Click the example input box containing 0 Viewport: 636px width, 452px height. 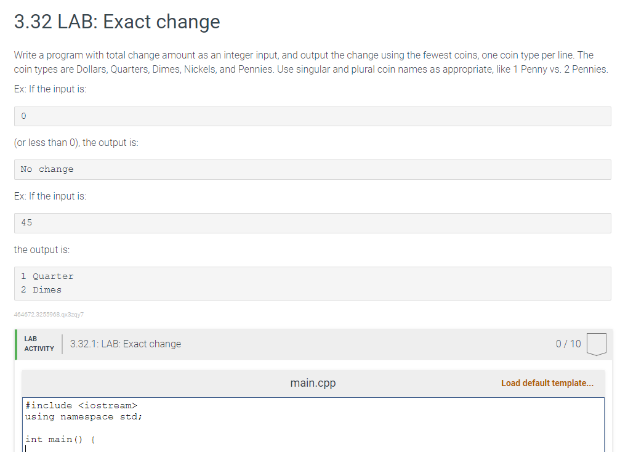click(x=312, y=116)
